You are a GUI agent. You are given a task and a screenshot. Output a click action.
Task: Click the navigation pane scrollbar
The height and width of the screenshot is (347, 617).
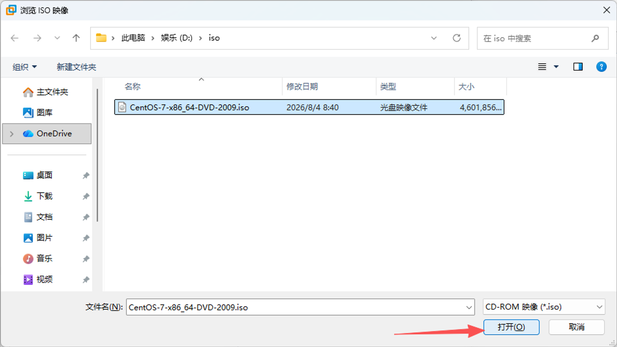98,155
